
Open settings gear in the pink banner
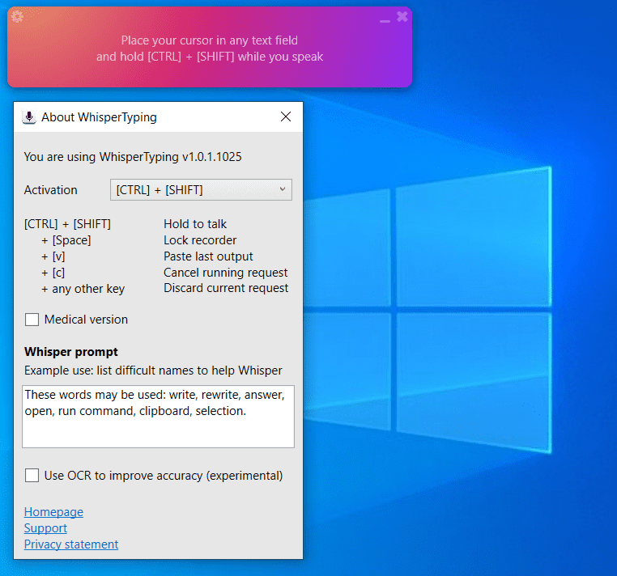17,16
